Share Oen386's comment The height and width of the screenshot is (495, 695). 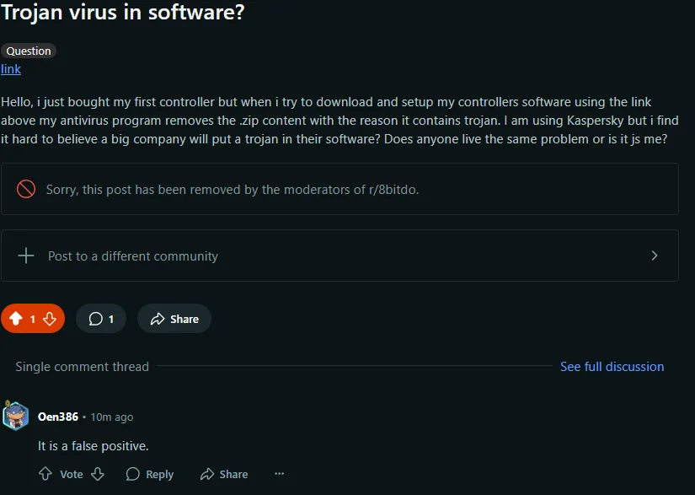pos(224,474)
